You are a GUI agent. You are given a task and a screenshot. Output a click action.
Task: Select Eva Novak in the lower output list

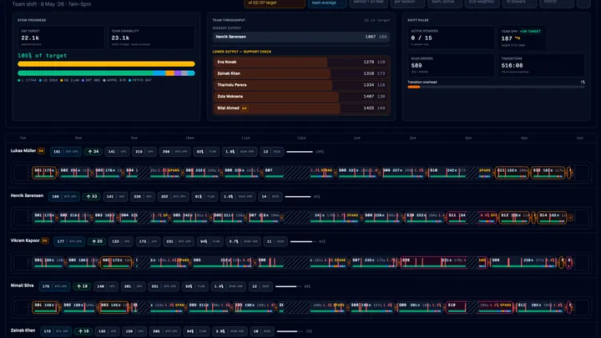(301, 62)
